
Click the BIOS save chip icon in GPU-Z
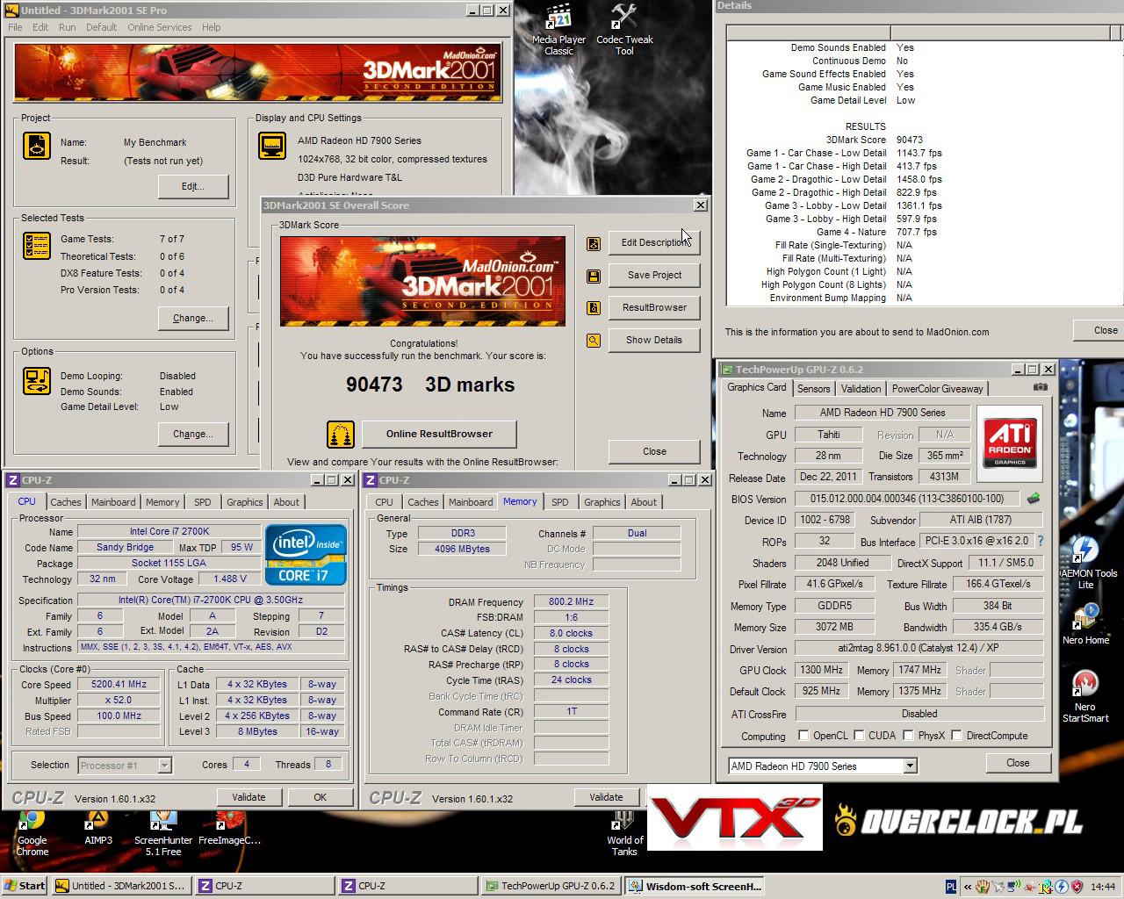(x=1034, y=499)
